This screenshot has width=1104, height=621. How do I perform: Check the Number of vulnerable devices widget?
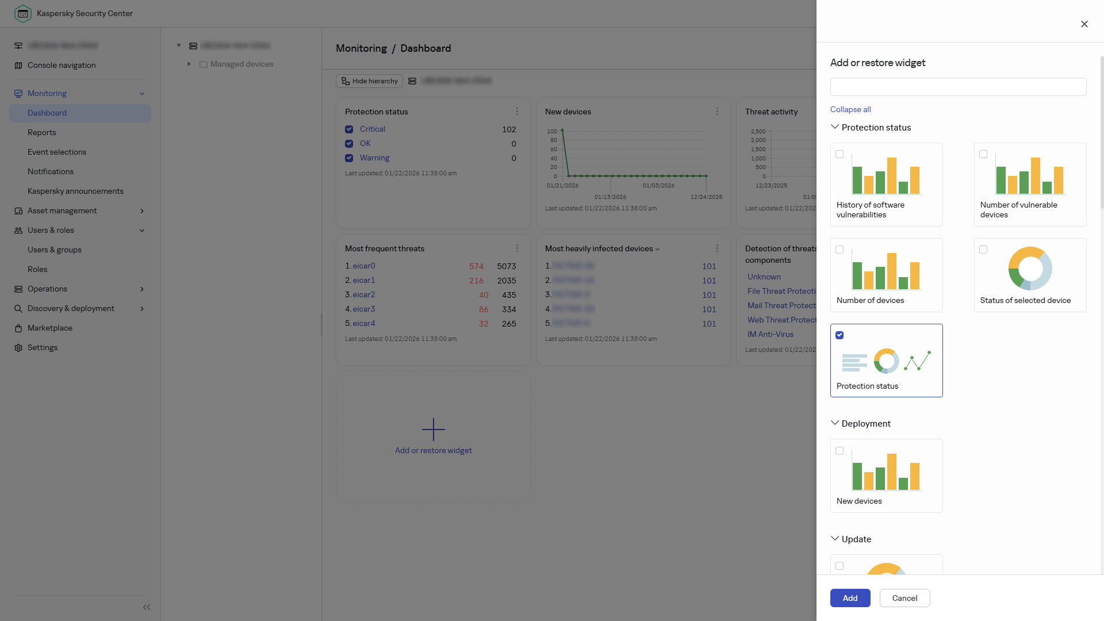pyautogui.click(x=983, y=154)
